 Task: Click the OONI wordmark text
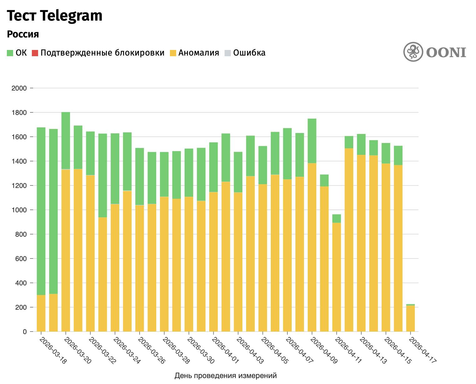(446, 52)
